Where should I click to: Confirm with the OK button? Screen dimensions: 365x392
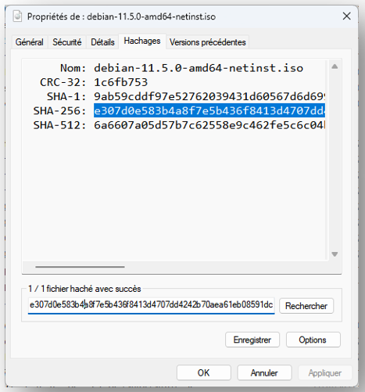pos(204,372)
